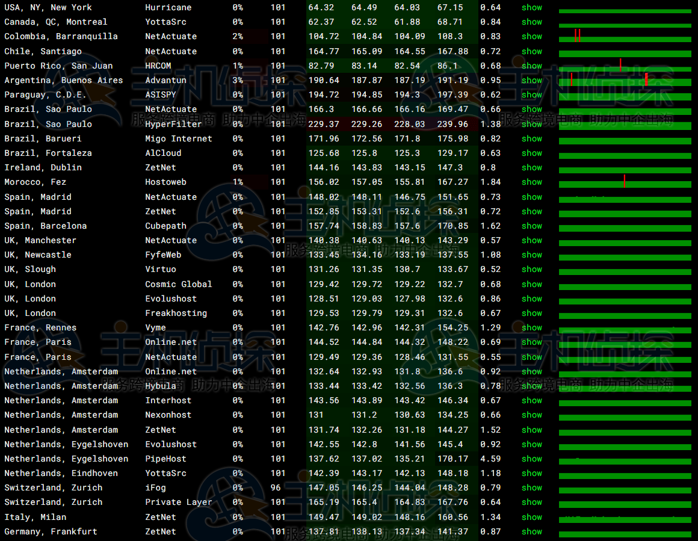
Task: Click show link for Puerto Rico, San Juan
Action: pyautogui.click(x=531, y=66)
